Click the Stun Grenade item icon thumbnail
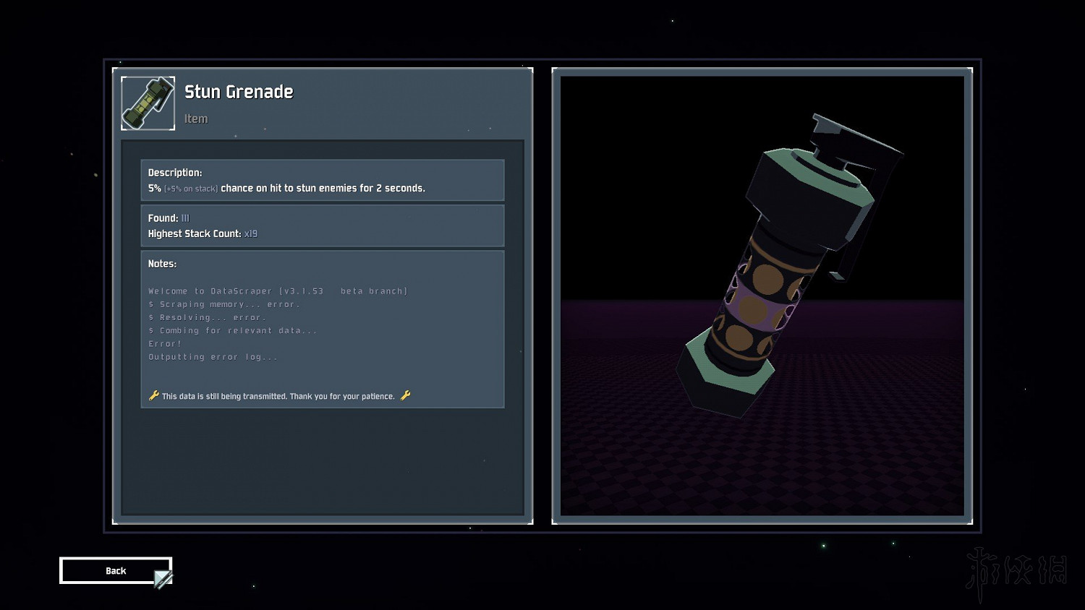Screen dimensions: 1085x610 [x=148, y=103]
